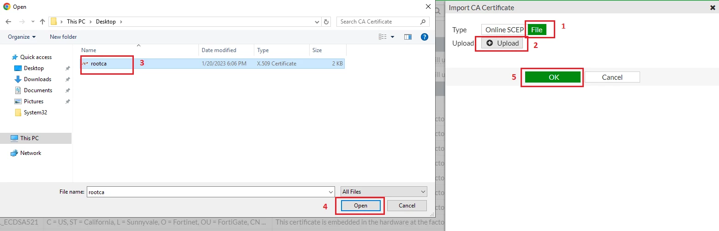Open the Help icon

pos(424,37)
